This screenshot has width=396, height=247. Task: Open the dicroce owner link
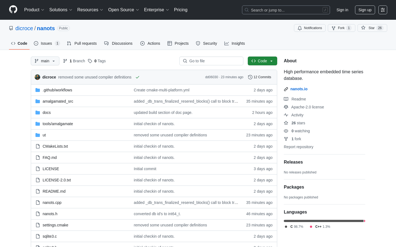(24, 28)
